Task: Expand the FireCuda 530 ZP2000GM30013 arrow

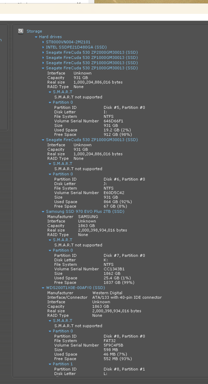Action: click(x=43, y=53)
